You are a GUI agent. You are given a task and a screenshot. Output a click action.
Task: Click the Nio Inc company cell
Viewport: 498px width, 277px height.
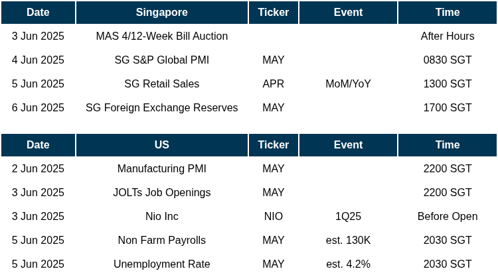161,217
